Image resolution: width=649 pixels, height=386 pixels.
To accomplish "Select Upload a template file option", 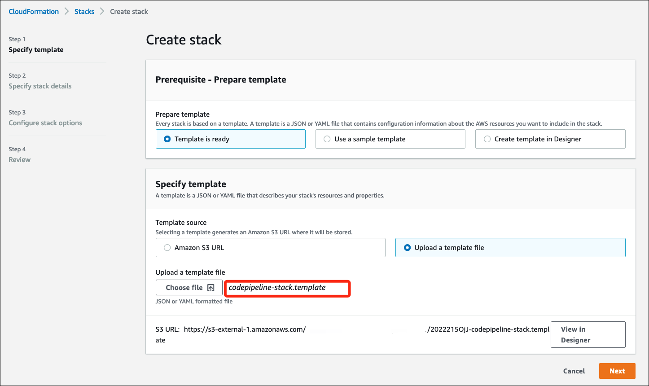I will [408, 248].
